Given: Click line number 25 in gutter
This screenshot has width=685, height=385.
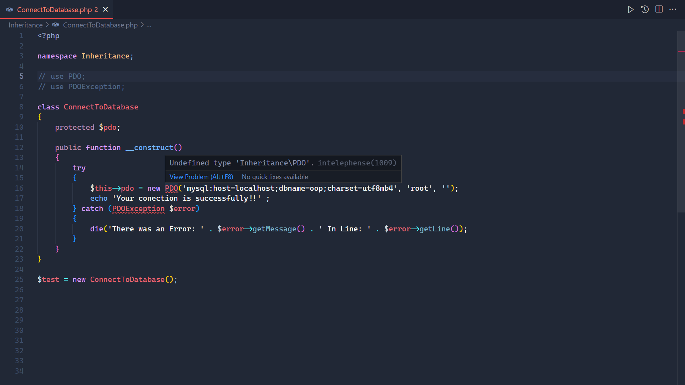Looking at the screenshot, I should [19, 279].
